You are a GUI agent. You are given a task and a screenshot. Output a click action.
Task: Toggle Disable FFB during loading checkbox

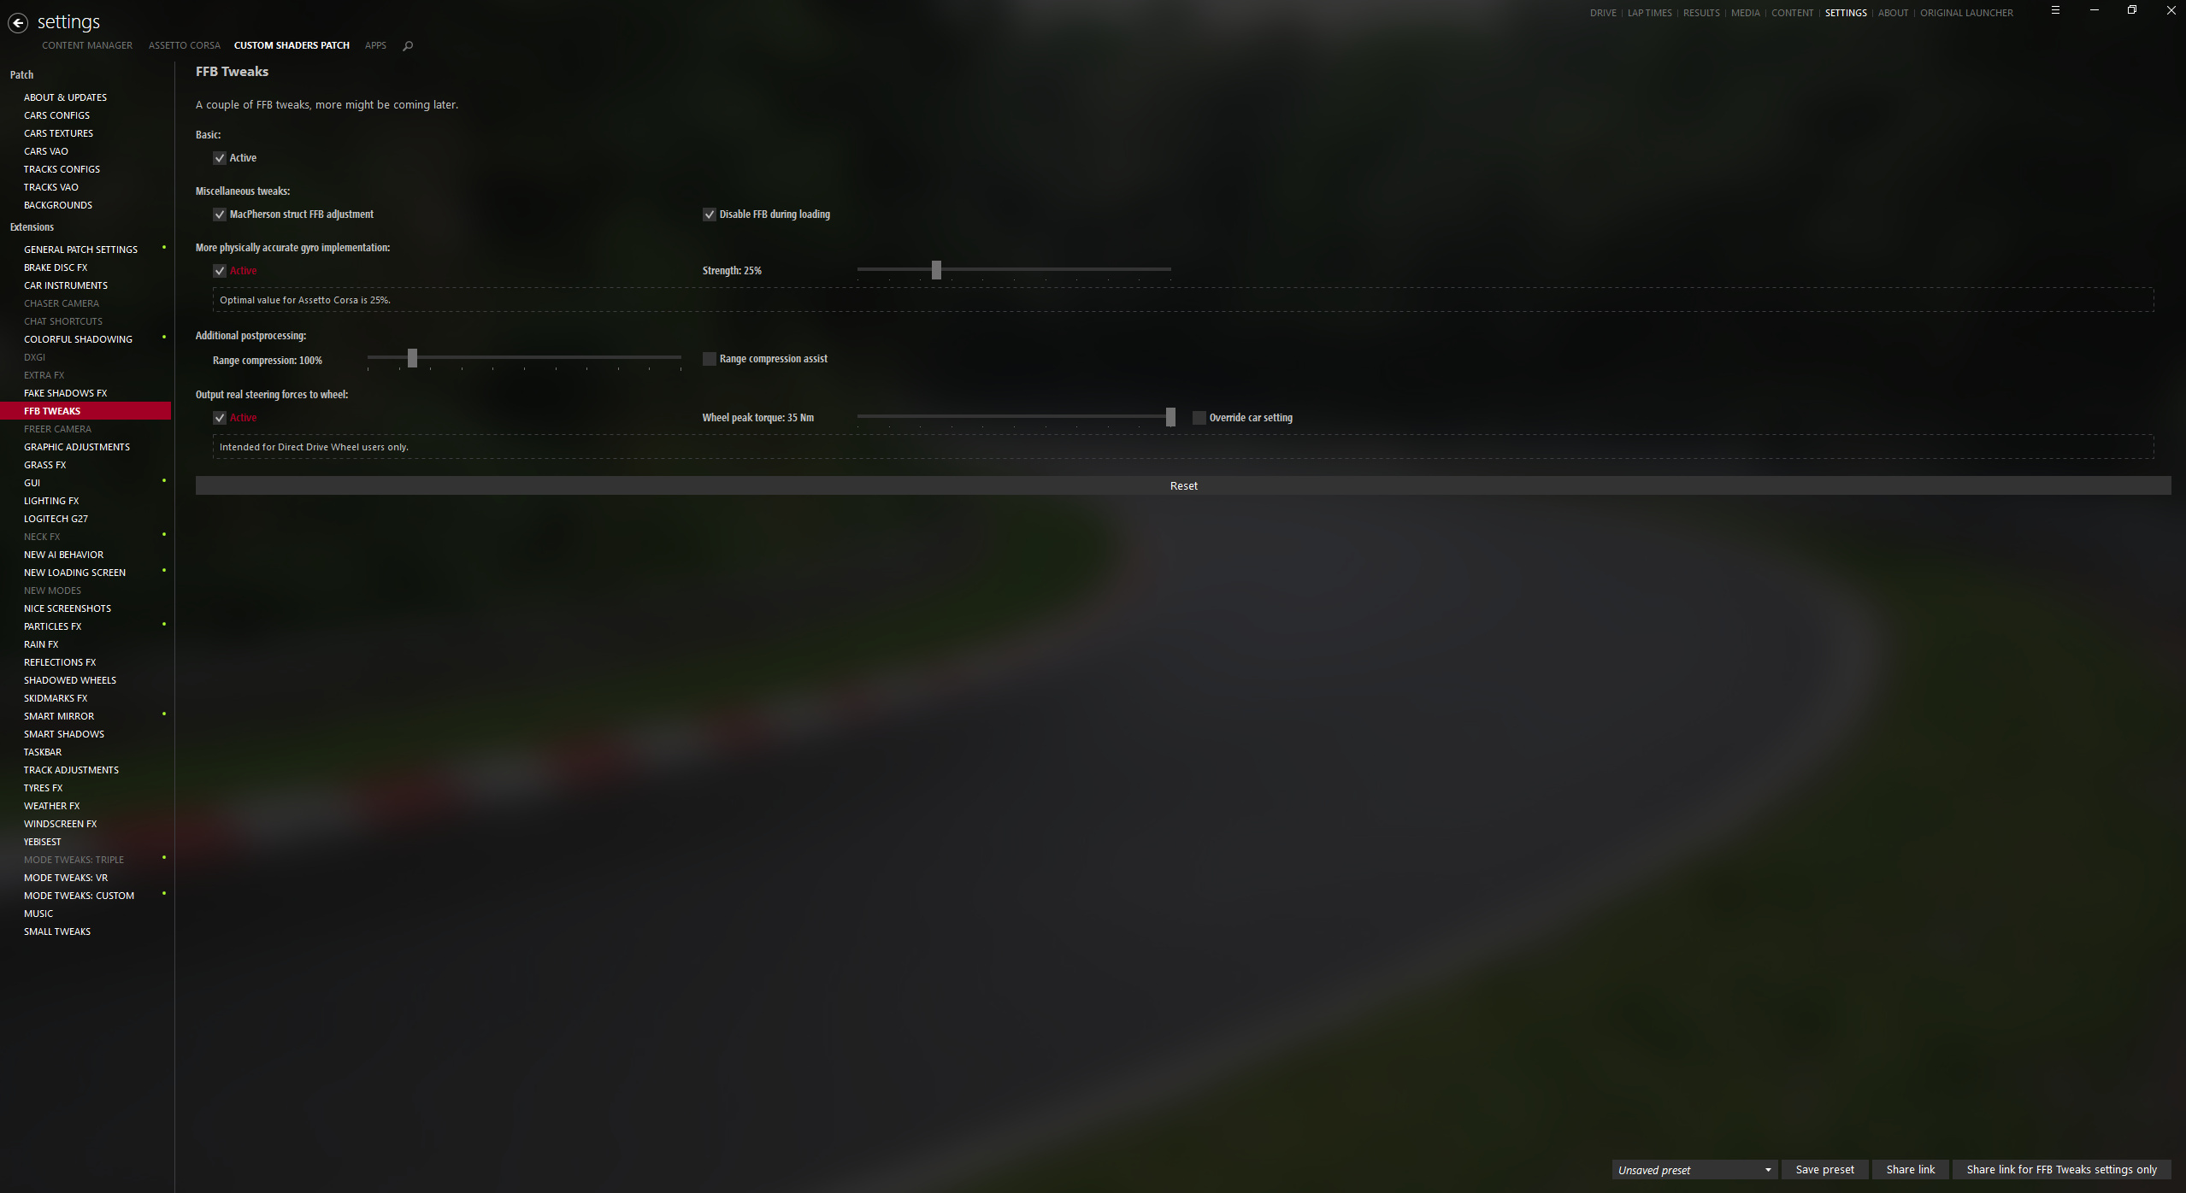click(710, 215)
